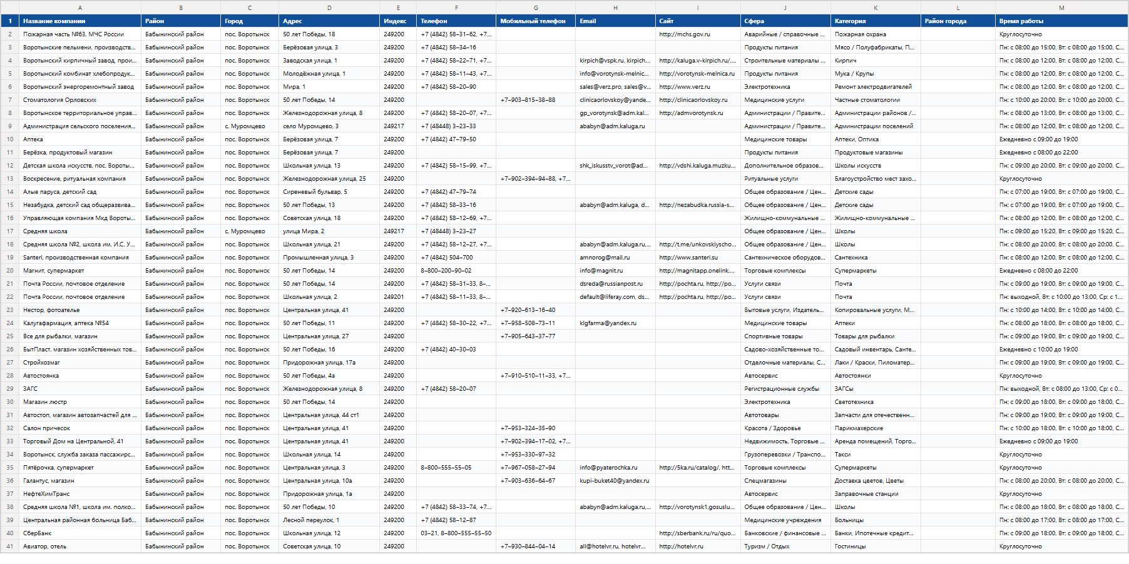Click category cell "Пожарная охрана"
The height and width of the screenshot is (564, 1129).
[x=876, y=34]
